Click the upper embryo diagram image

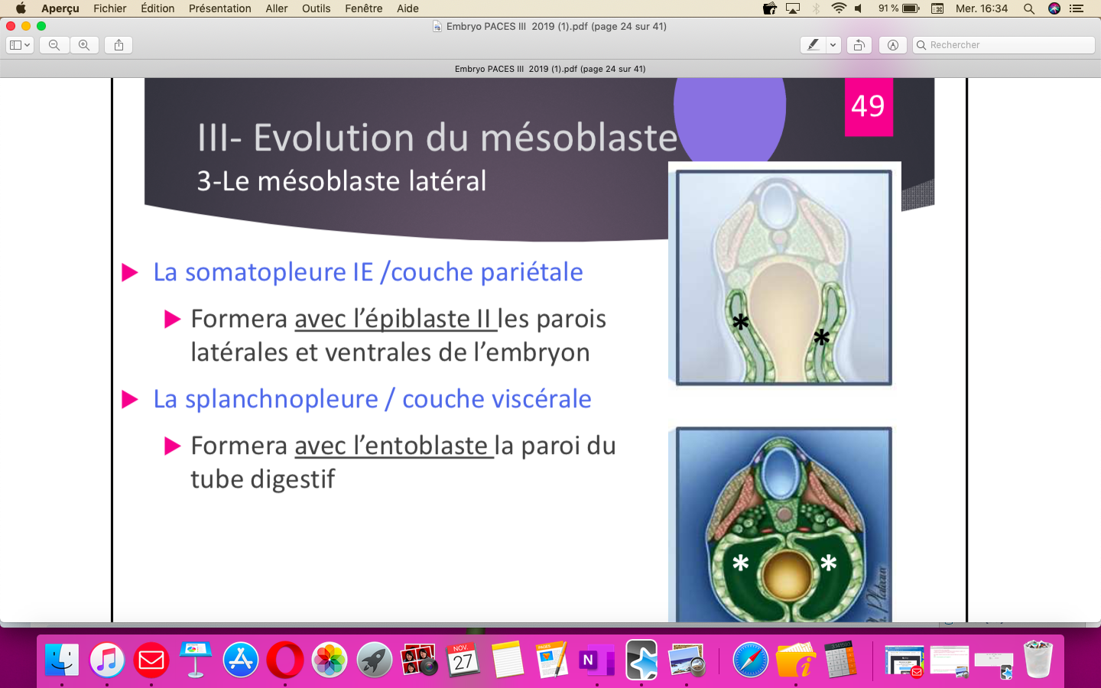click(784, 277)
